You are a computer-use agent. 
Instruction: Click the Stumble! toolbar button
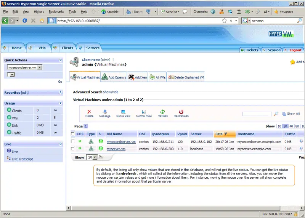111,12
